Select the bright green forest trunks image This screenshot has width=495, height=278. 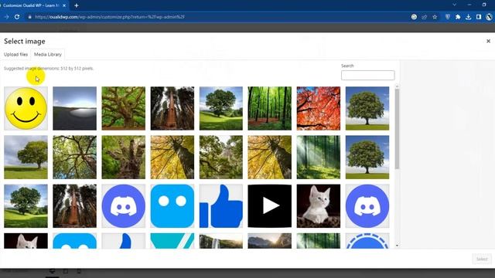270,108
